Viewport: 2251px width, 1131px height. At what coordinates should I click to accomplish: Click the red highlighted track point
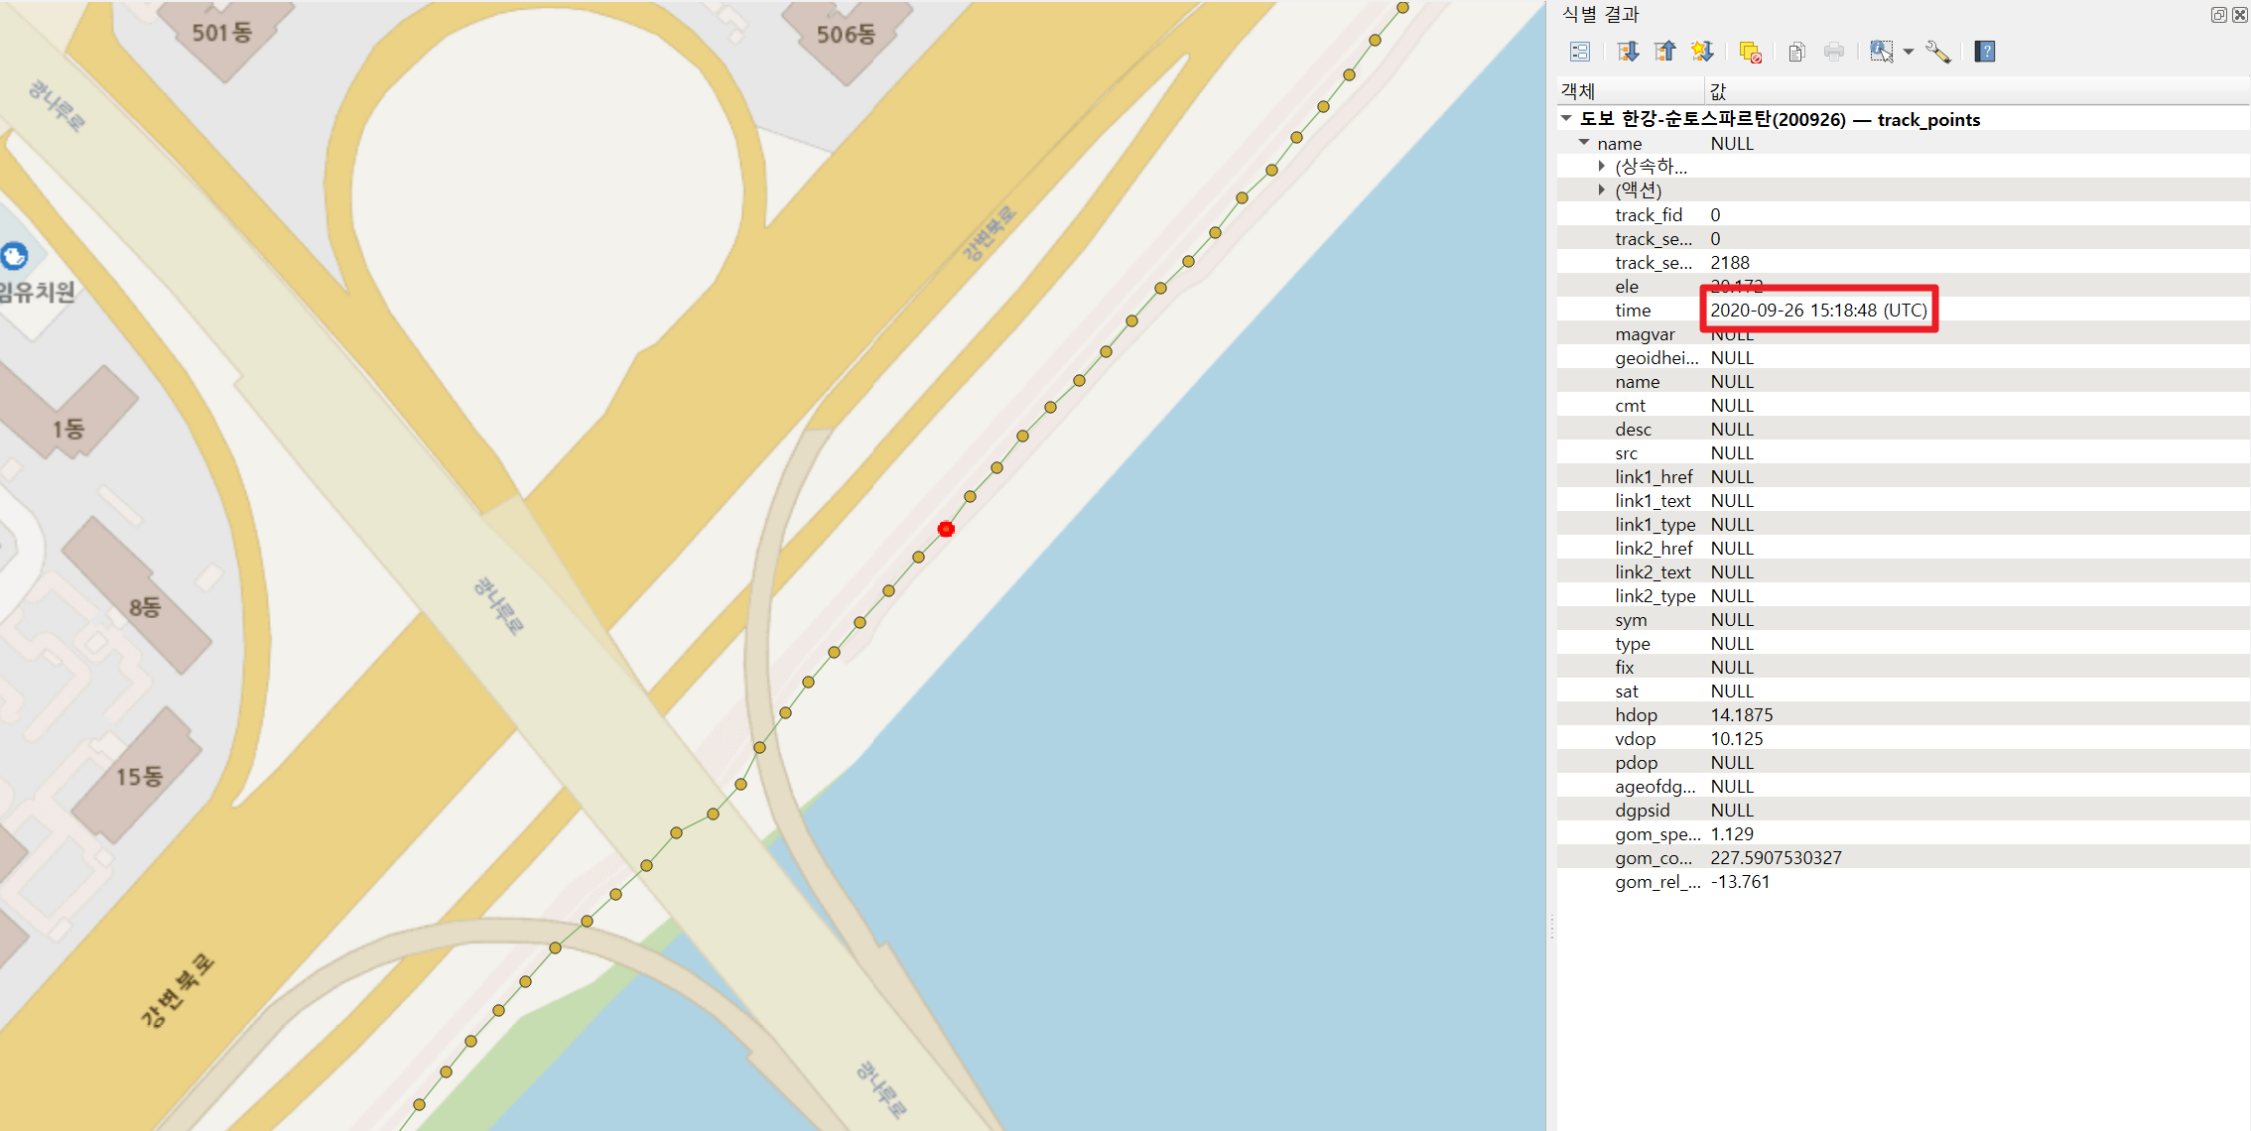click(946, 529)
